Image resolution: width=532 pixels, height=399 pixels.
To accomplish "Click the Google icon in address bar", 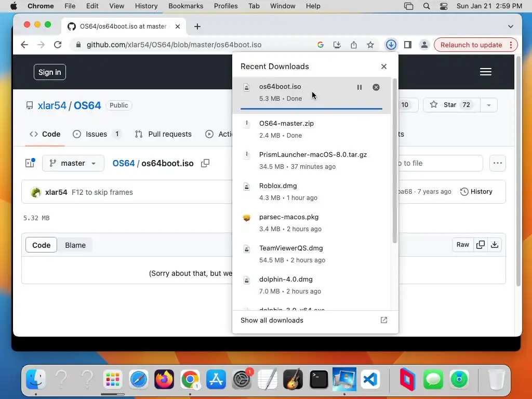I will pyautogui.click(x=320, y=45).
